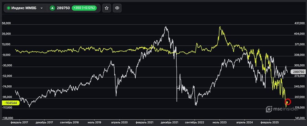This screenshot has width=307, height=126.
Task: Click the +350 (+0.12%) change badge
Action: coord(84,8)
